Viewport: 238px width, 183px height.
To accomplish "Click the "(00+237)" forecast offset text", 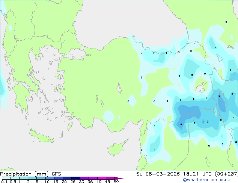I will (x=226, y=174).
